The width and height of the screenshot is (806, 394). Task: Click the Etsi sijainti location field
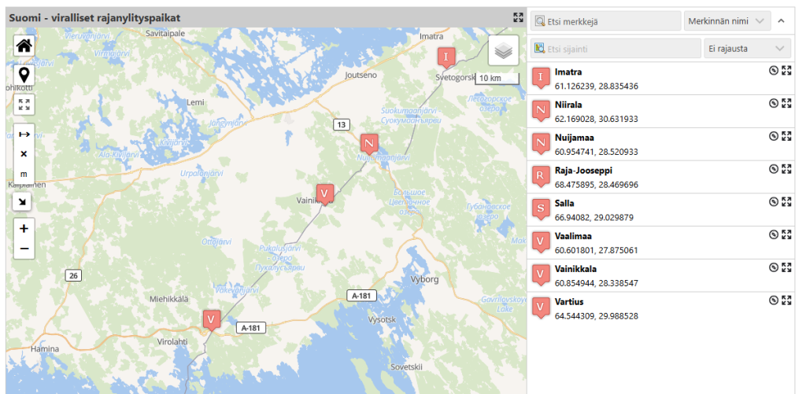click(x=616, y=48)
